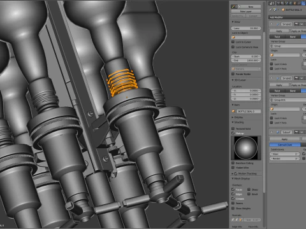Select Twist mode on first modifier
The image size is (306, 229).
click(x=277, y=37)
